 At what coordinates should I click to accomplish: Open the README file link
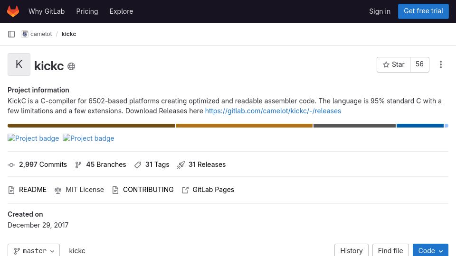(33, 190)
